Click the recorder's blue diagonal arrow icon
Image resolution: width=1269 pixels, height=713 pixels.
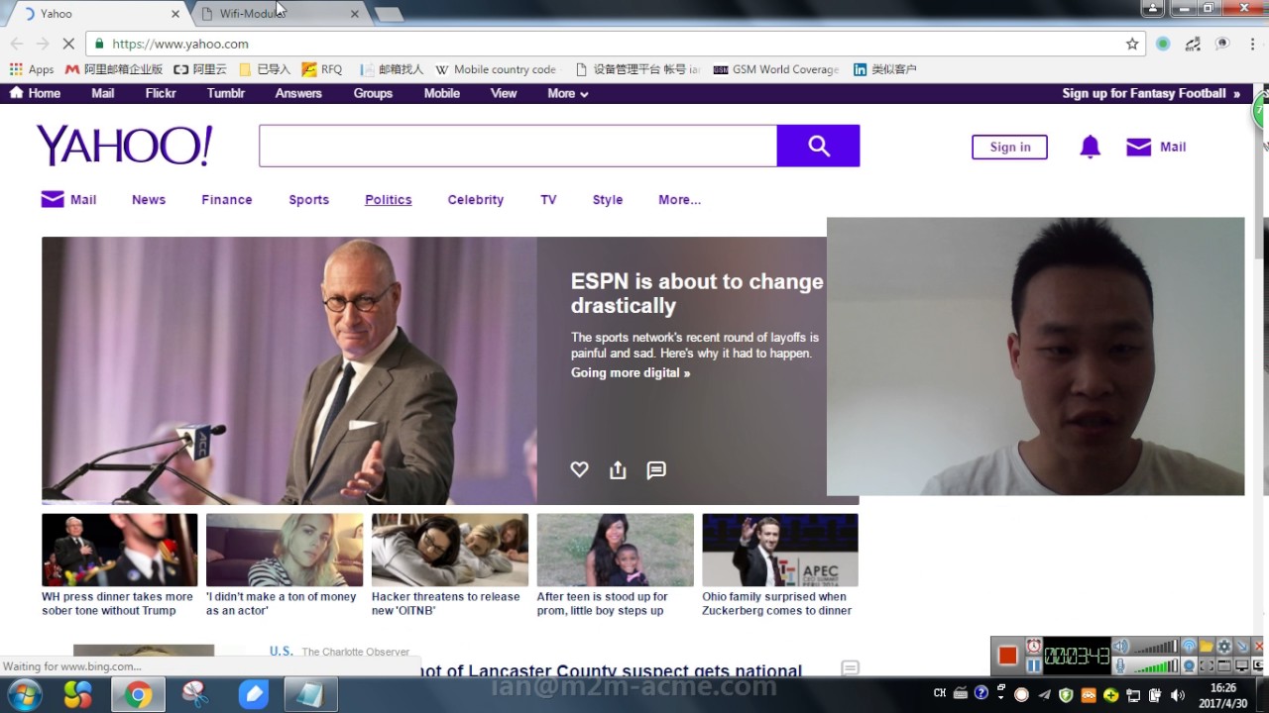click(x=1242, y=646)
